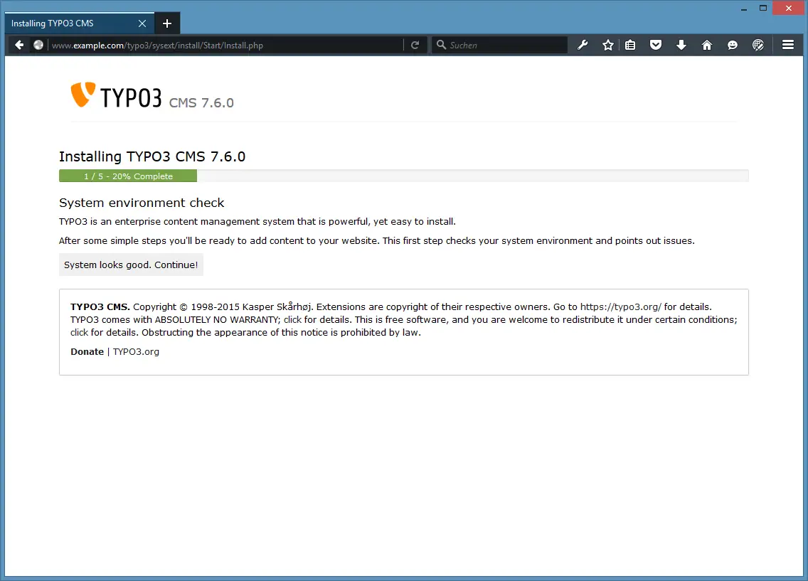The image size is (808, 581).
Task: Click System looks good. Continue! button
Action: pyautogui.click(x=131, y=265)
